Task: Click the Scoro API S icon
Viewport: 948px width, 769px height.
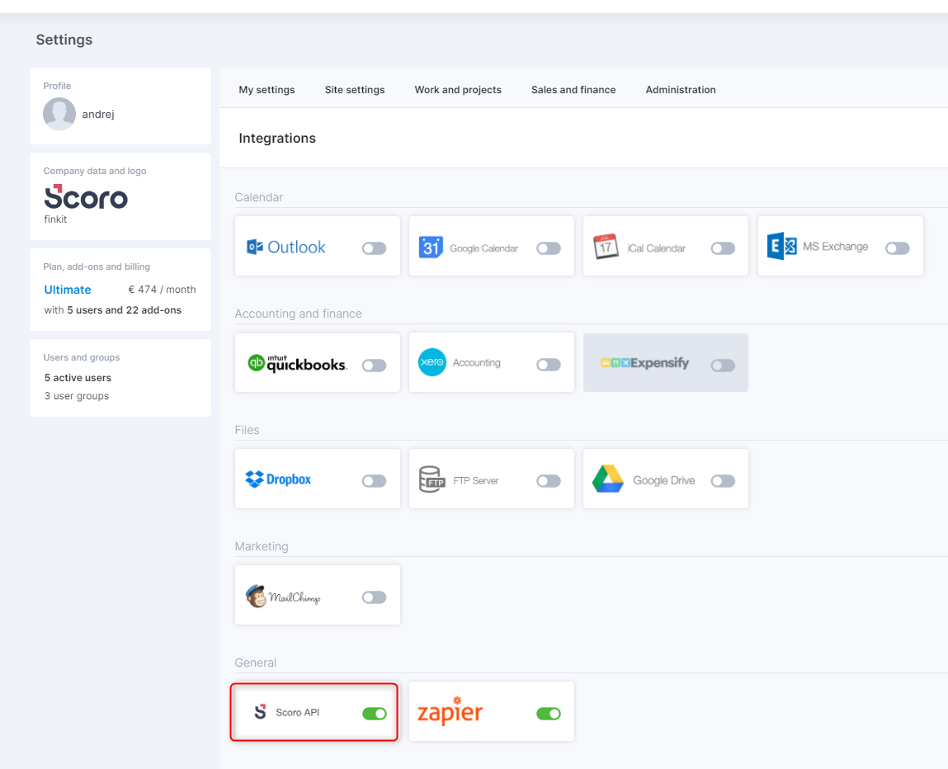Action: (x=260, y=711)
